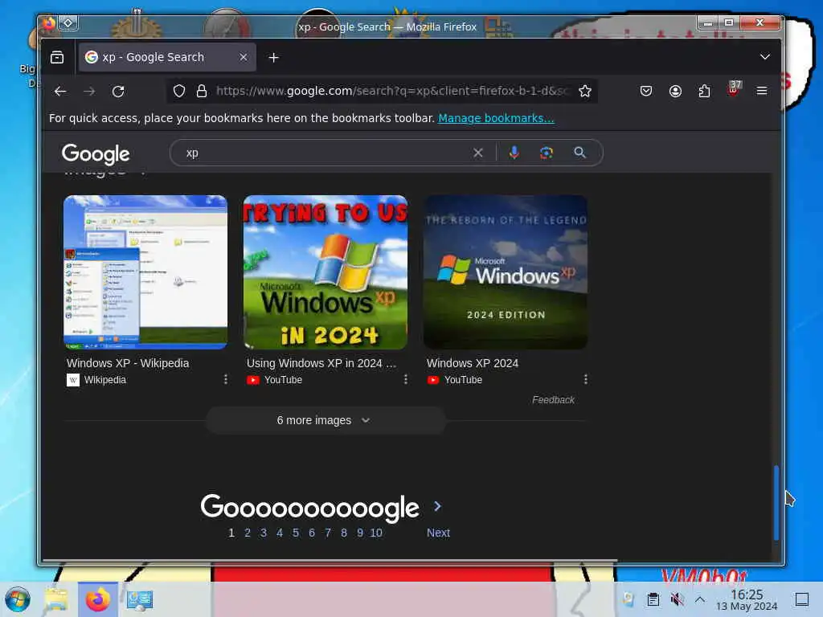Reload the current page
823x617 pixels.
point(118,92)
